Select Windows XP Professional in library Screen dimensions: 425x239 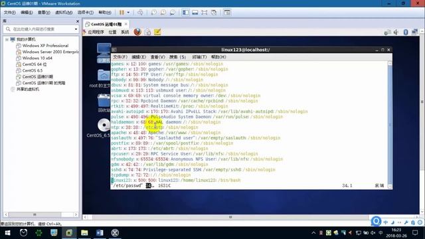click(x=45, y=46)
